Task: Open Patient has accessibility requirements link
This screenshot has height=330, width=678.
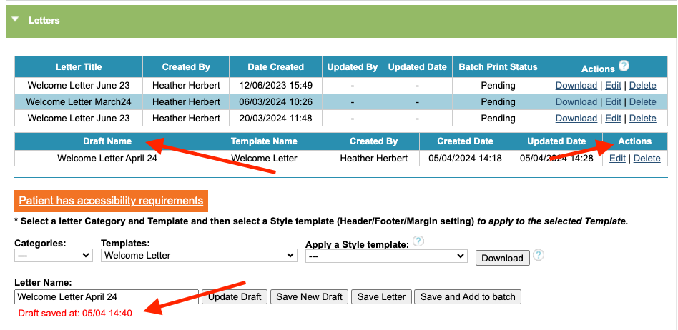Action: coord(111,201)
